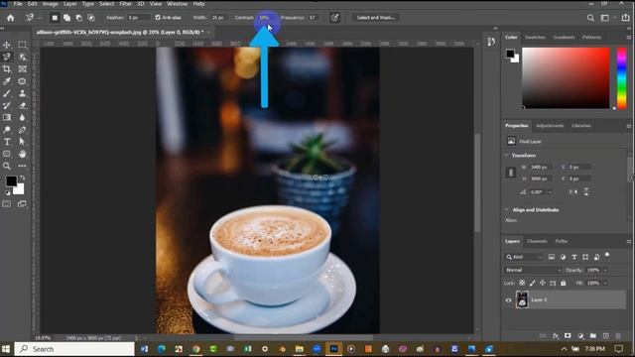Select the Object Selection tool
635x357 pixels.
pos(22,57)
